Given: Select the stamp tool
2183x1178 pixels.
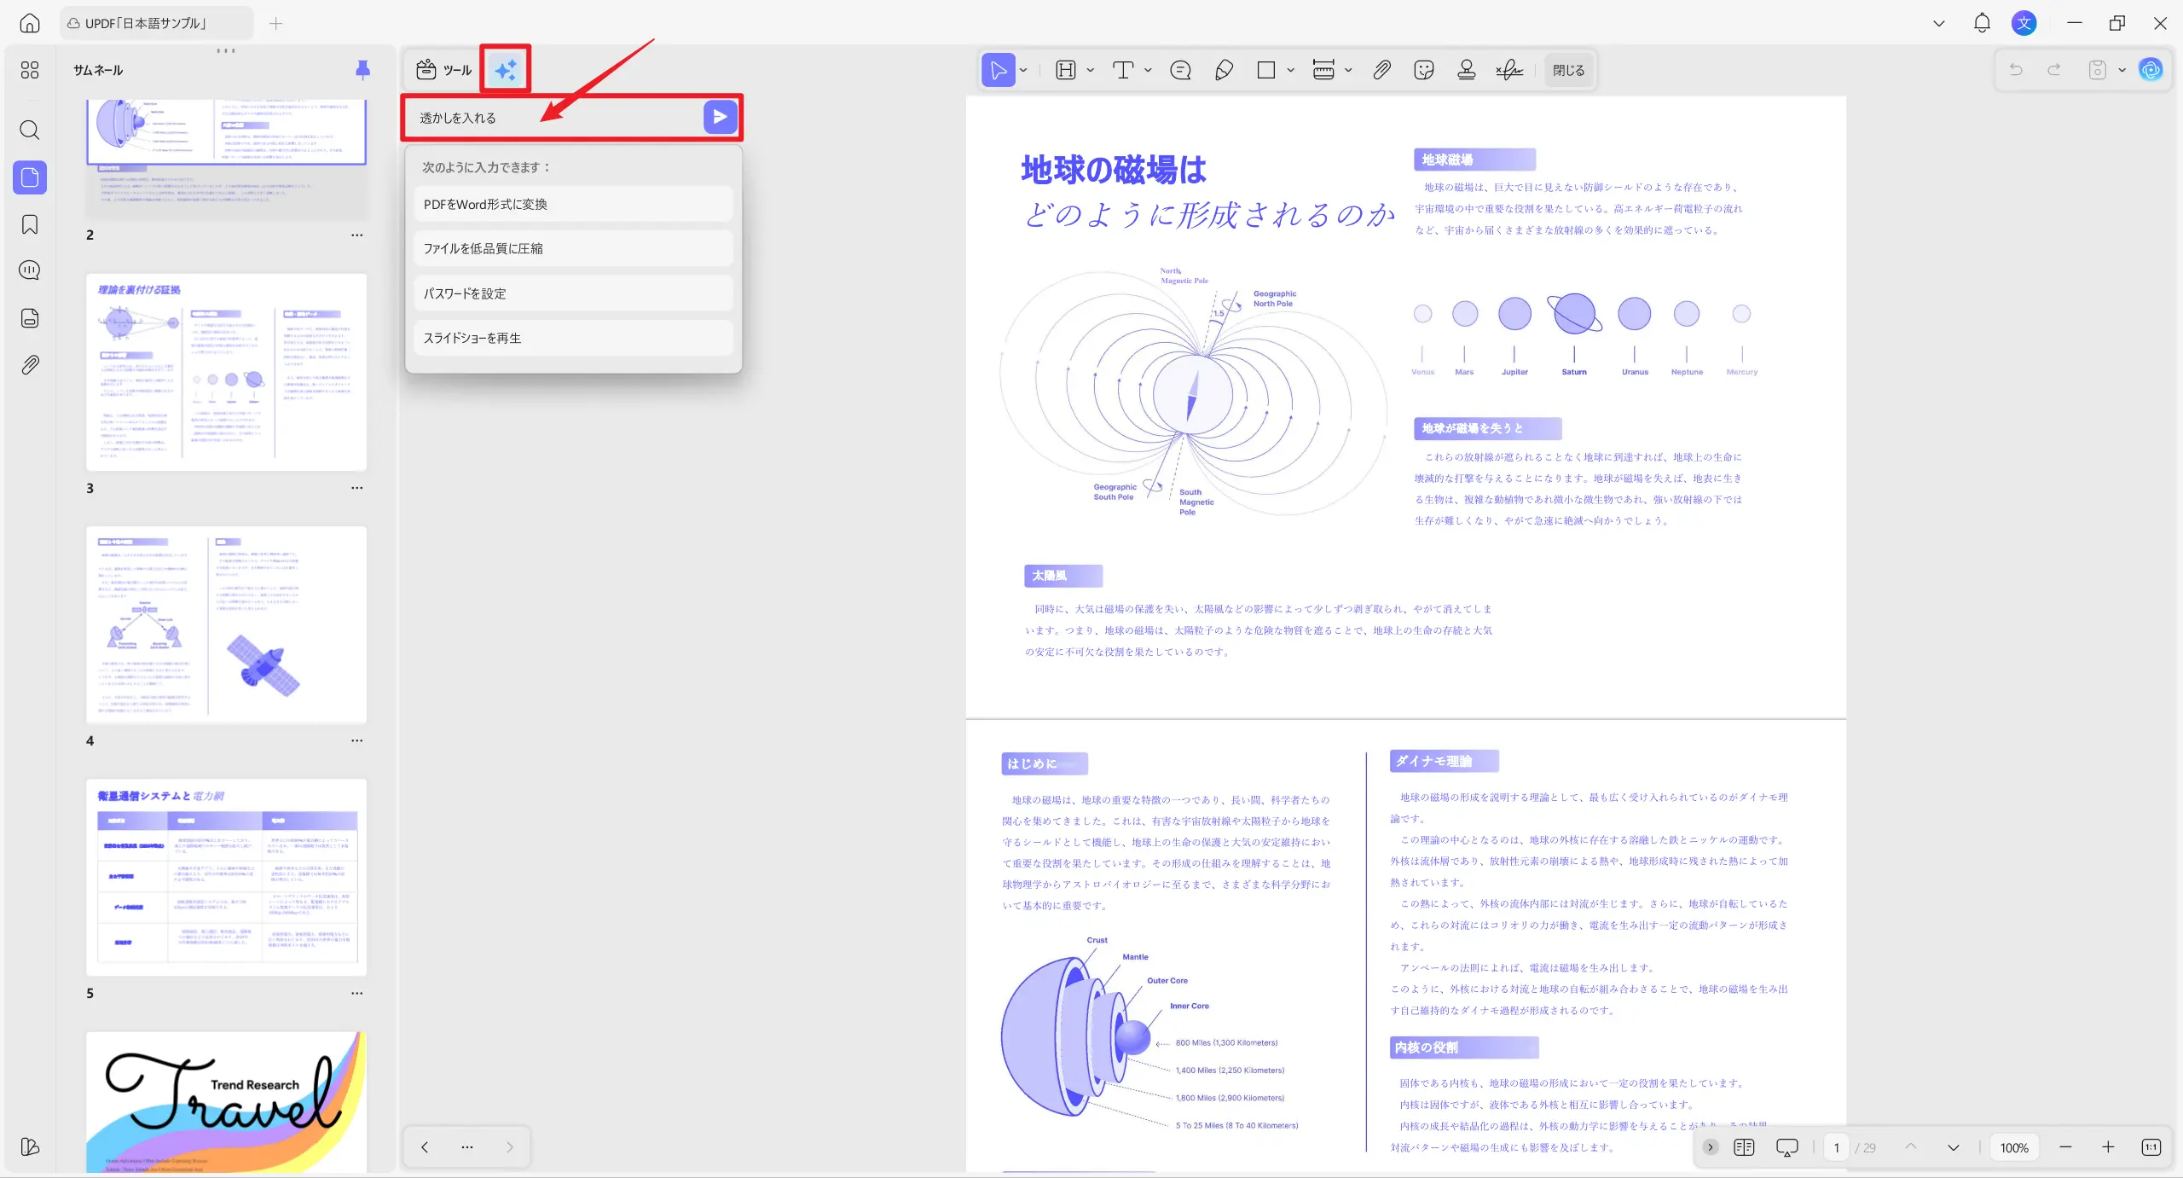Looking at the screenshot, I should (1466, 70).
